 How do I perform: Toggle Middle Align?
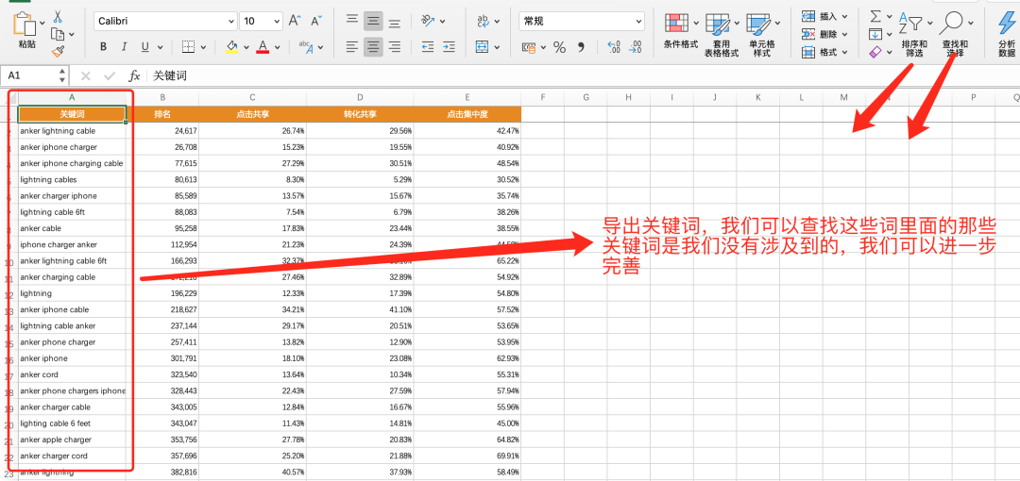tap(373, 21)
